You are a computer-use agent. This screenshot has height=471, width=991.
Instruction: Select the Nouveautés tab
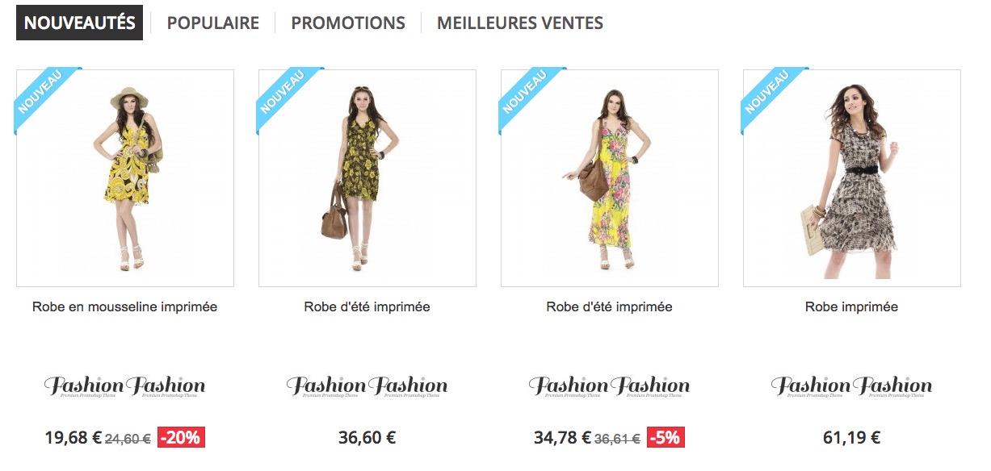[79, 23]
